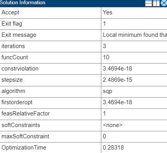167x153 pixels.
Task: Select the 'funcCount' row label
Action: 15,57
